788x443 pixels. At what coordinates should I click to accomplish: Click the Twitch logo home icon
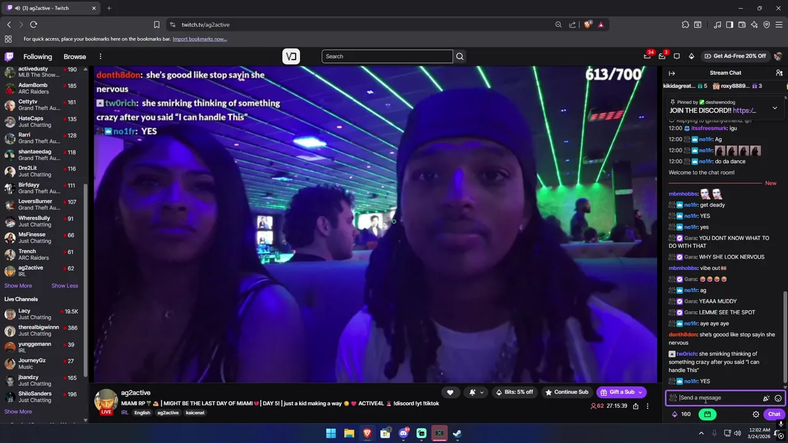coord(9,57)
